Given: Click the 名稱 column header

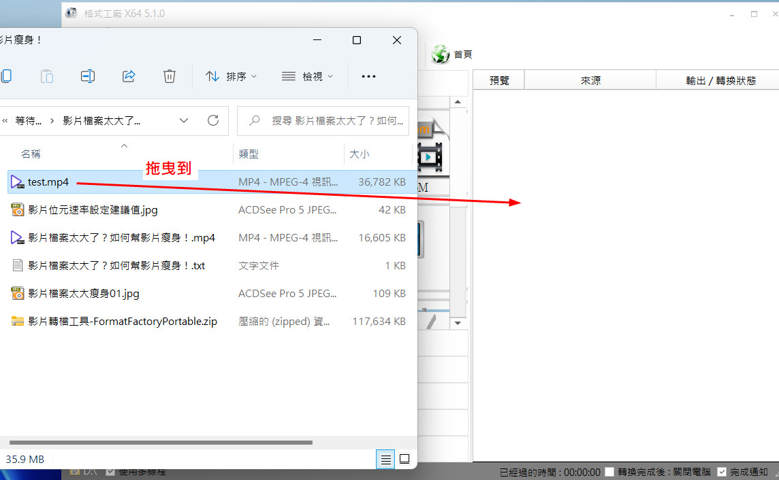Looking at the screenshot, I should tap(31, 154).
